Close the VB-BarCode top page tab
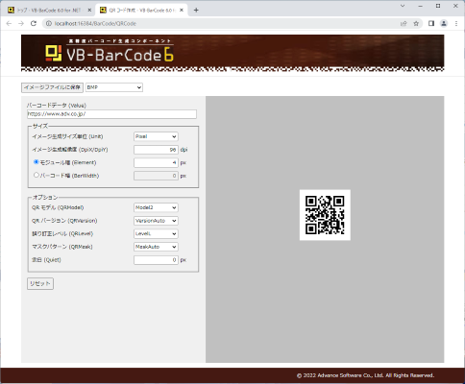 coord(89,11)
